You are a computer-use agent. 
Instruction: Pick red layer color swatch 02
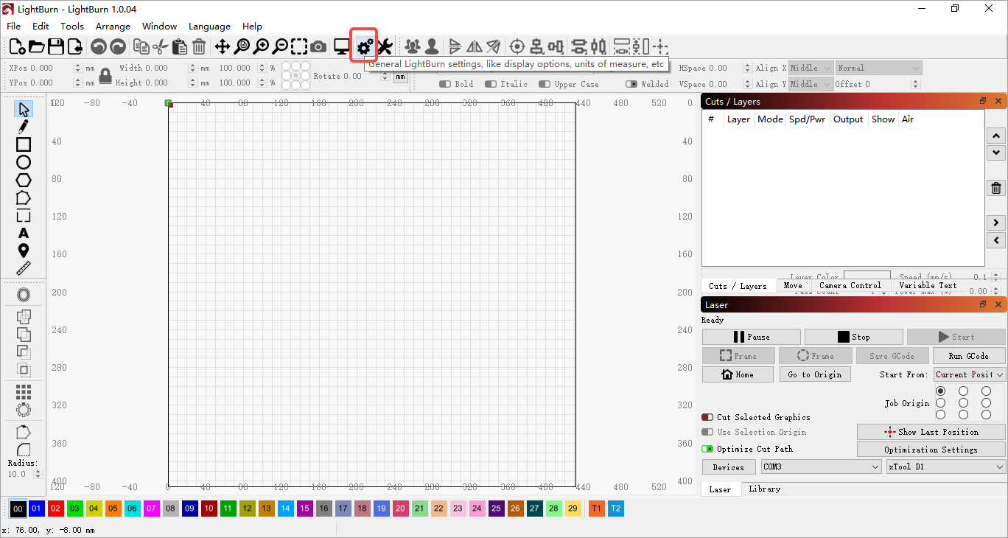click(56, 509)
